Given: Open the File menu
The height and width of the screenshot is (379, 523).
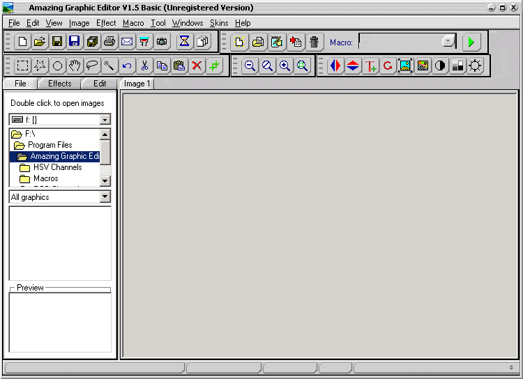Looking at the screenshot, I should click(14, 23).
